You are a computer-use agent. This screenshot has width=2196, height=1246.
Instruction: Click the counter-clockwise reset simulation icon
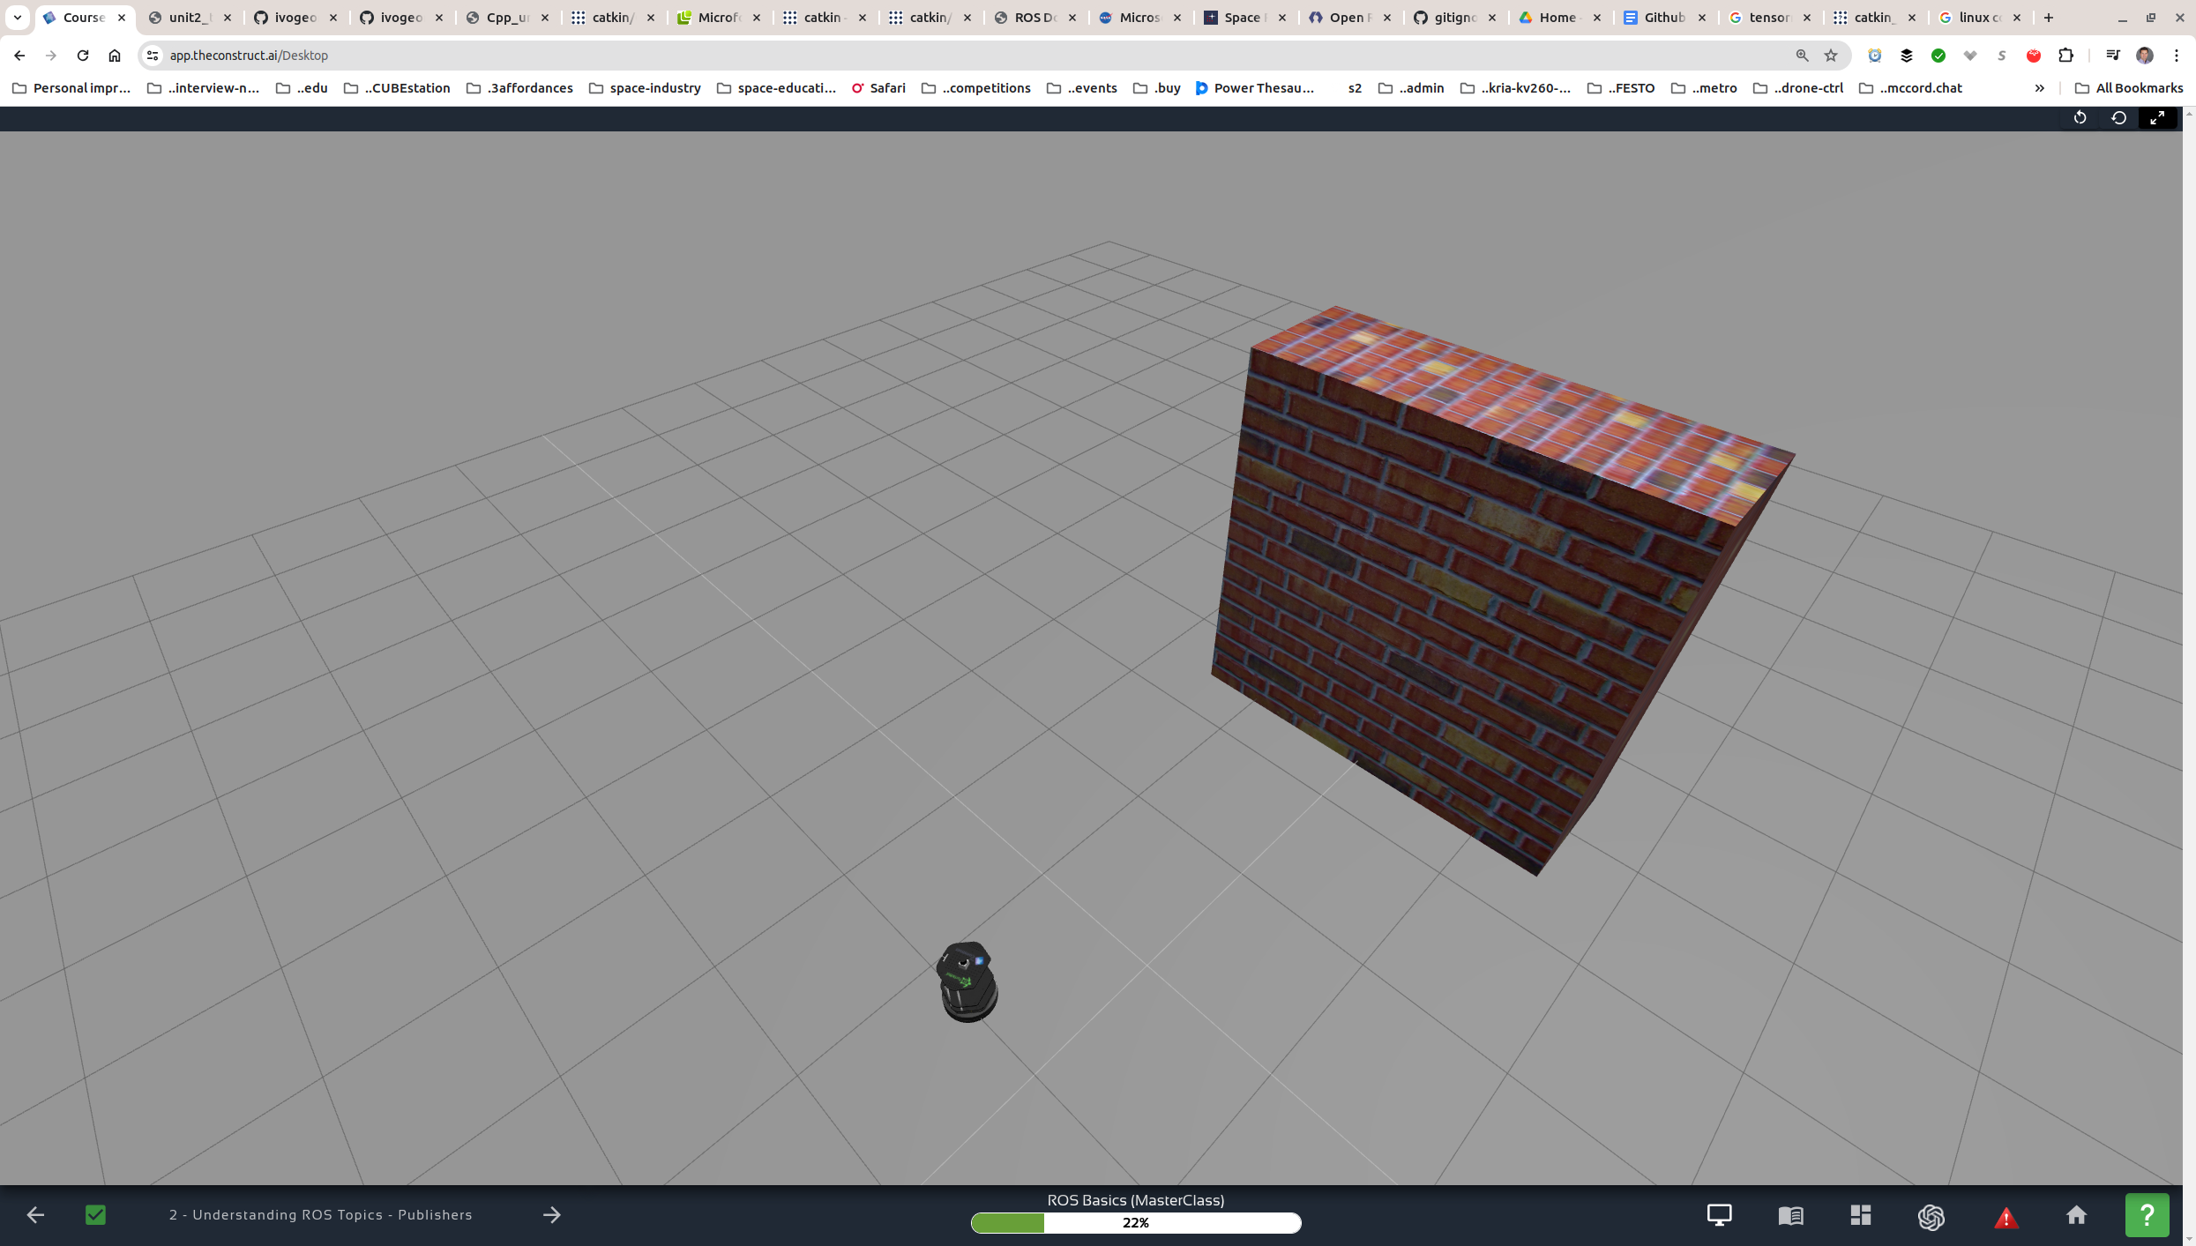click(x=2118, y=117)
